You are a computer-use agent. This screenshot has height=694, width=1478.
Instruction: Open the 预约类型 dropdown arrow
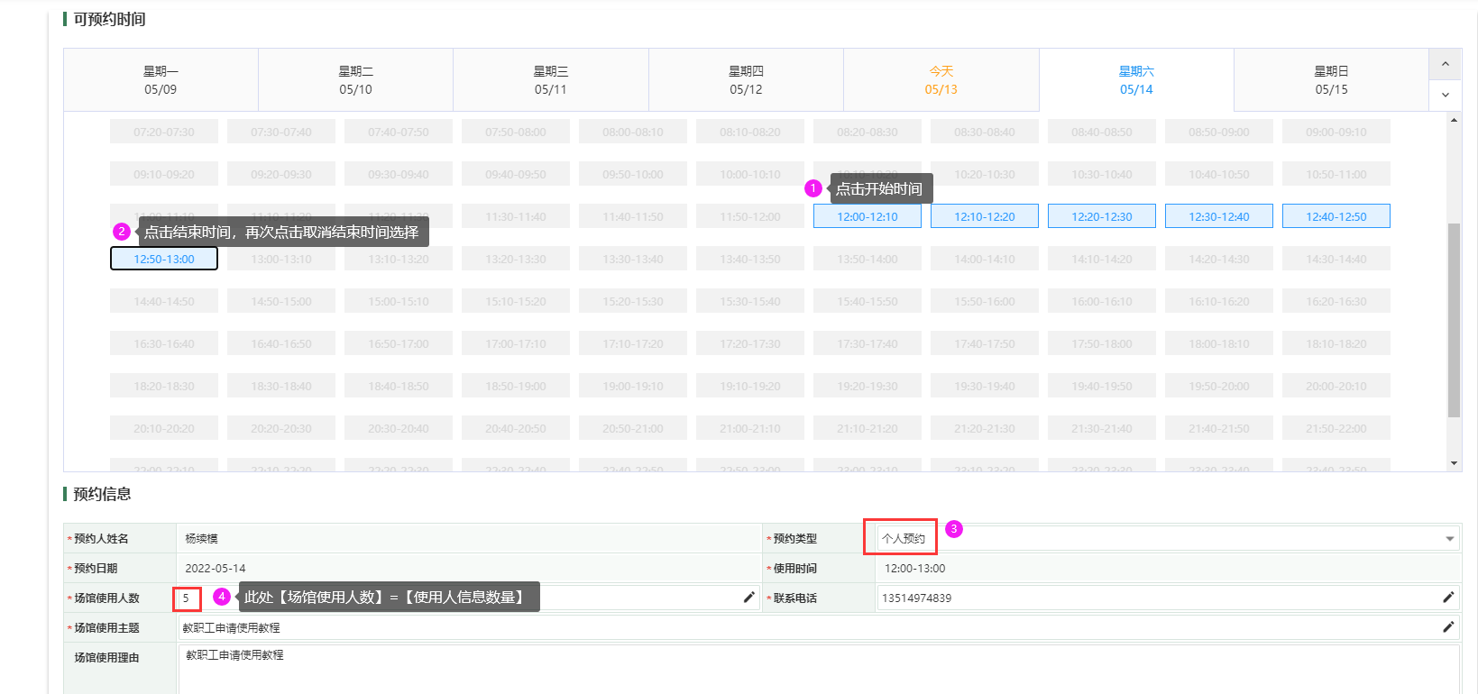click(1449, 539)
